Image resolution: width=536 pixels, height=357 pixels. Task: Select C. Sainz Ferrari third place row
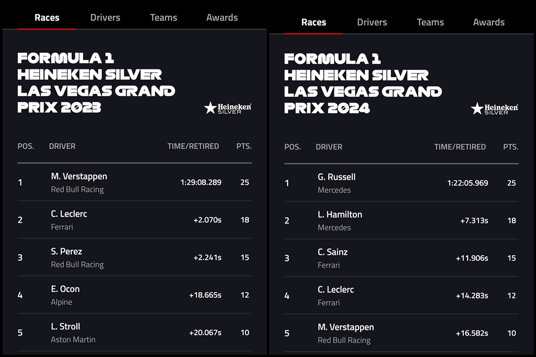(x=401, y=258)
